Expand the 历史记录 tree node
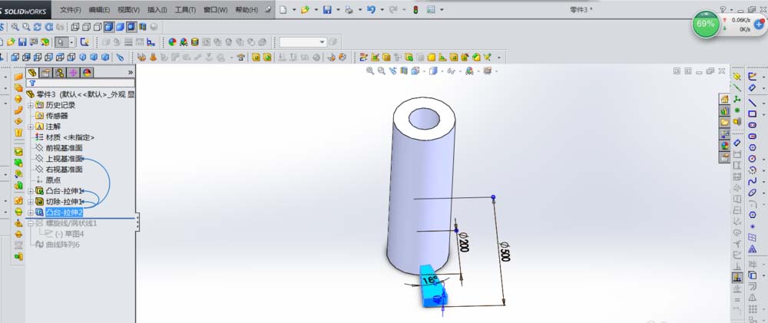The height and width of the screenshot is (323, 768). click(x=31, y=105)
